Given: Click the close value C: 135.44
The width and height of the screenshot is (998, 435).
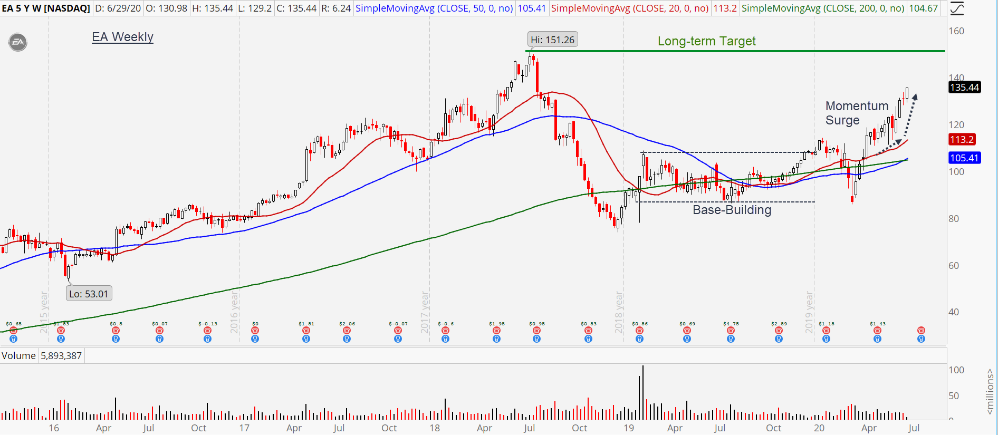Looking at the screenshot, I should click(297, 8).
